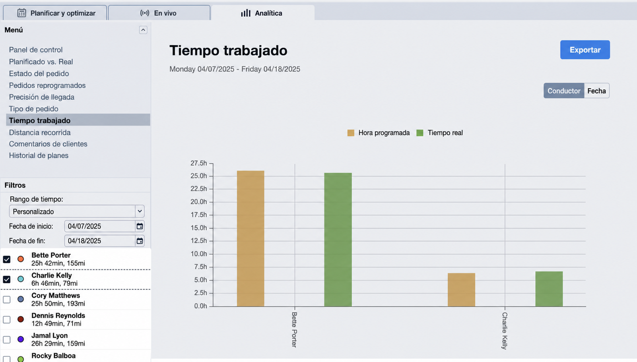This screenshot has width=637, height=362.
Task: Check the Dennis Reynolds checkbox
Action: pyautogui.click(x=7, y=319)
